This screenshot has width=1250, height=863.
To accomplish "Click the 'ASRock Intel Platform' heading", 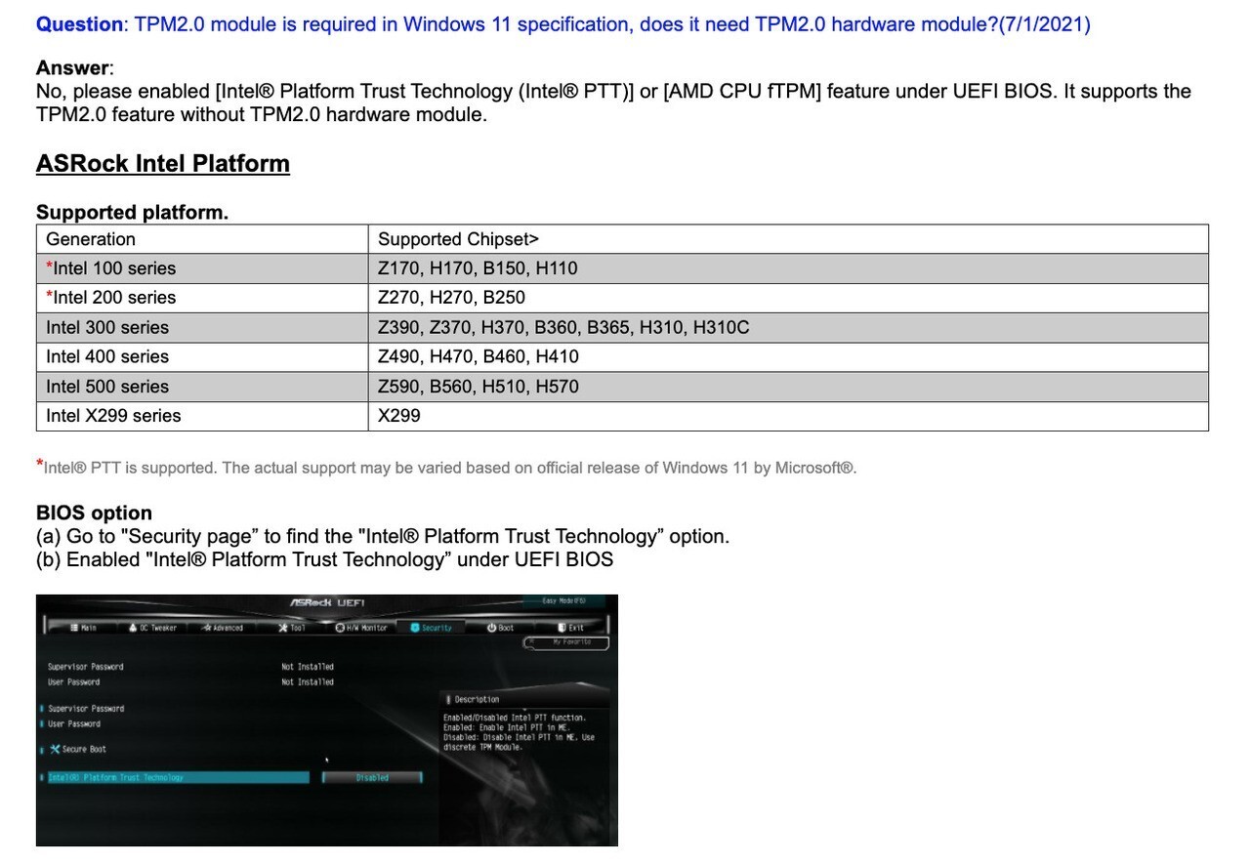I will 163,163.
